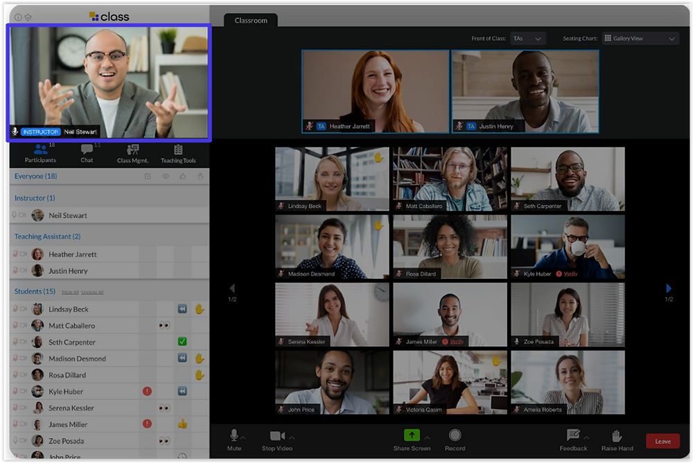Toggle the thumbs up filter in the Everyone row
Screen dimensions: 693x463
(x=182, y=176)
